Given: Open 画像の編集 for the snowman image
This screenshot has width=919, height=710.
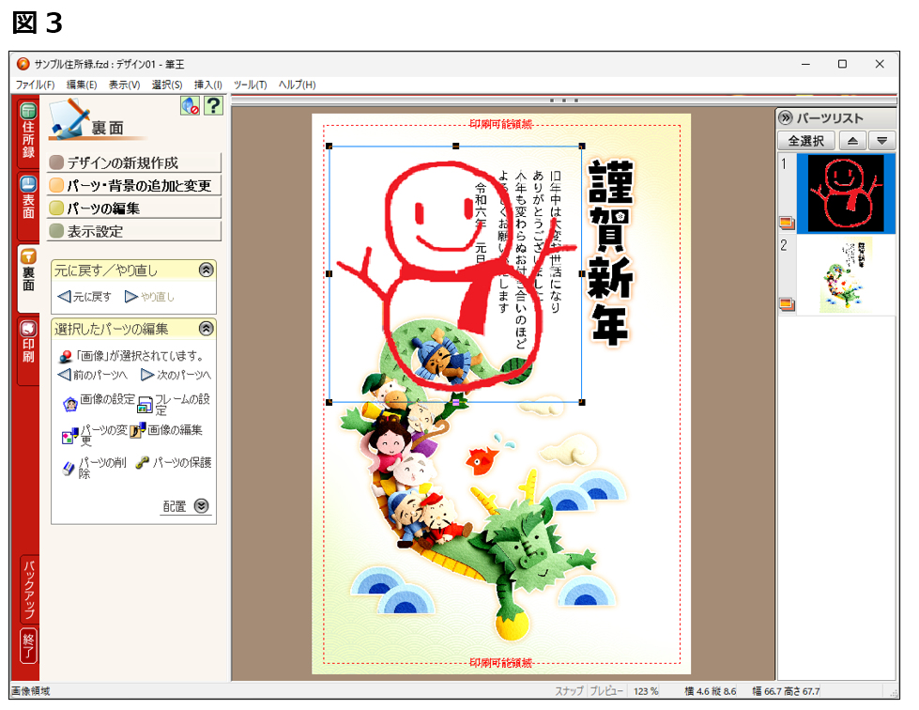Looking at the screenshot, I should pyautogui.click(x=137, y=431).
